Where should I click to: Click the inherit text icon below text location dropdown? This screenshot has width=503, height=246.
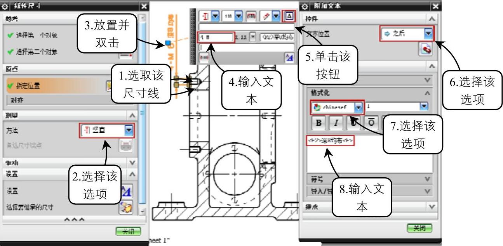426,50
